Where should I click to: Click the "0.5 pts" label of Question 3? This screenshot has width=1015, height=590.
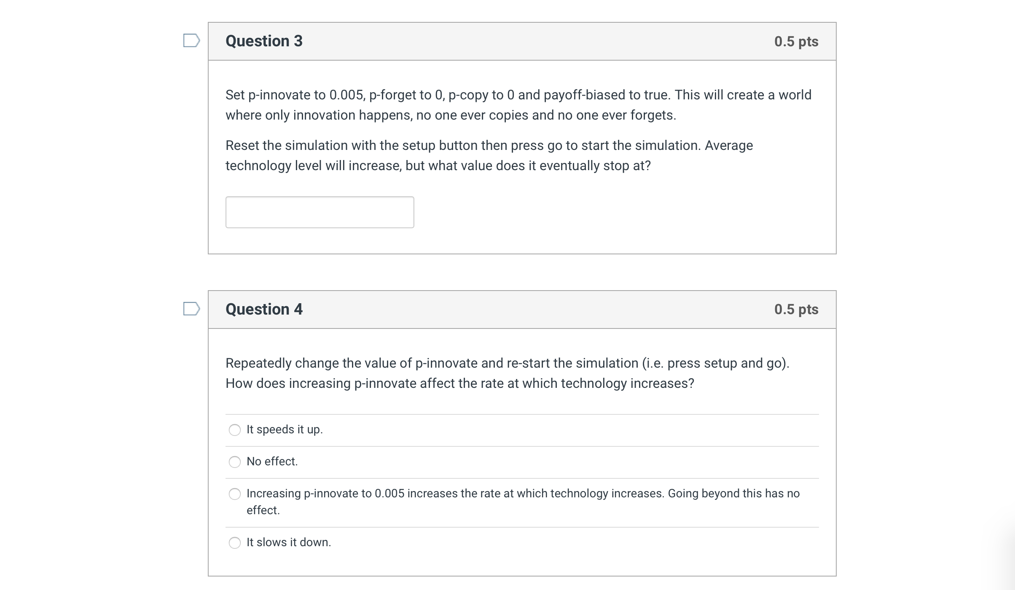pos(796,41)
